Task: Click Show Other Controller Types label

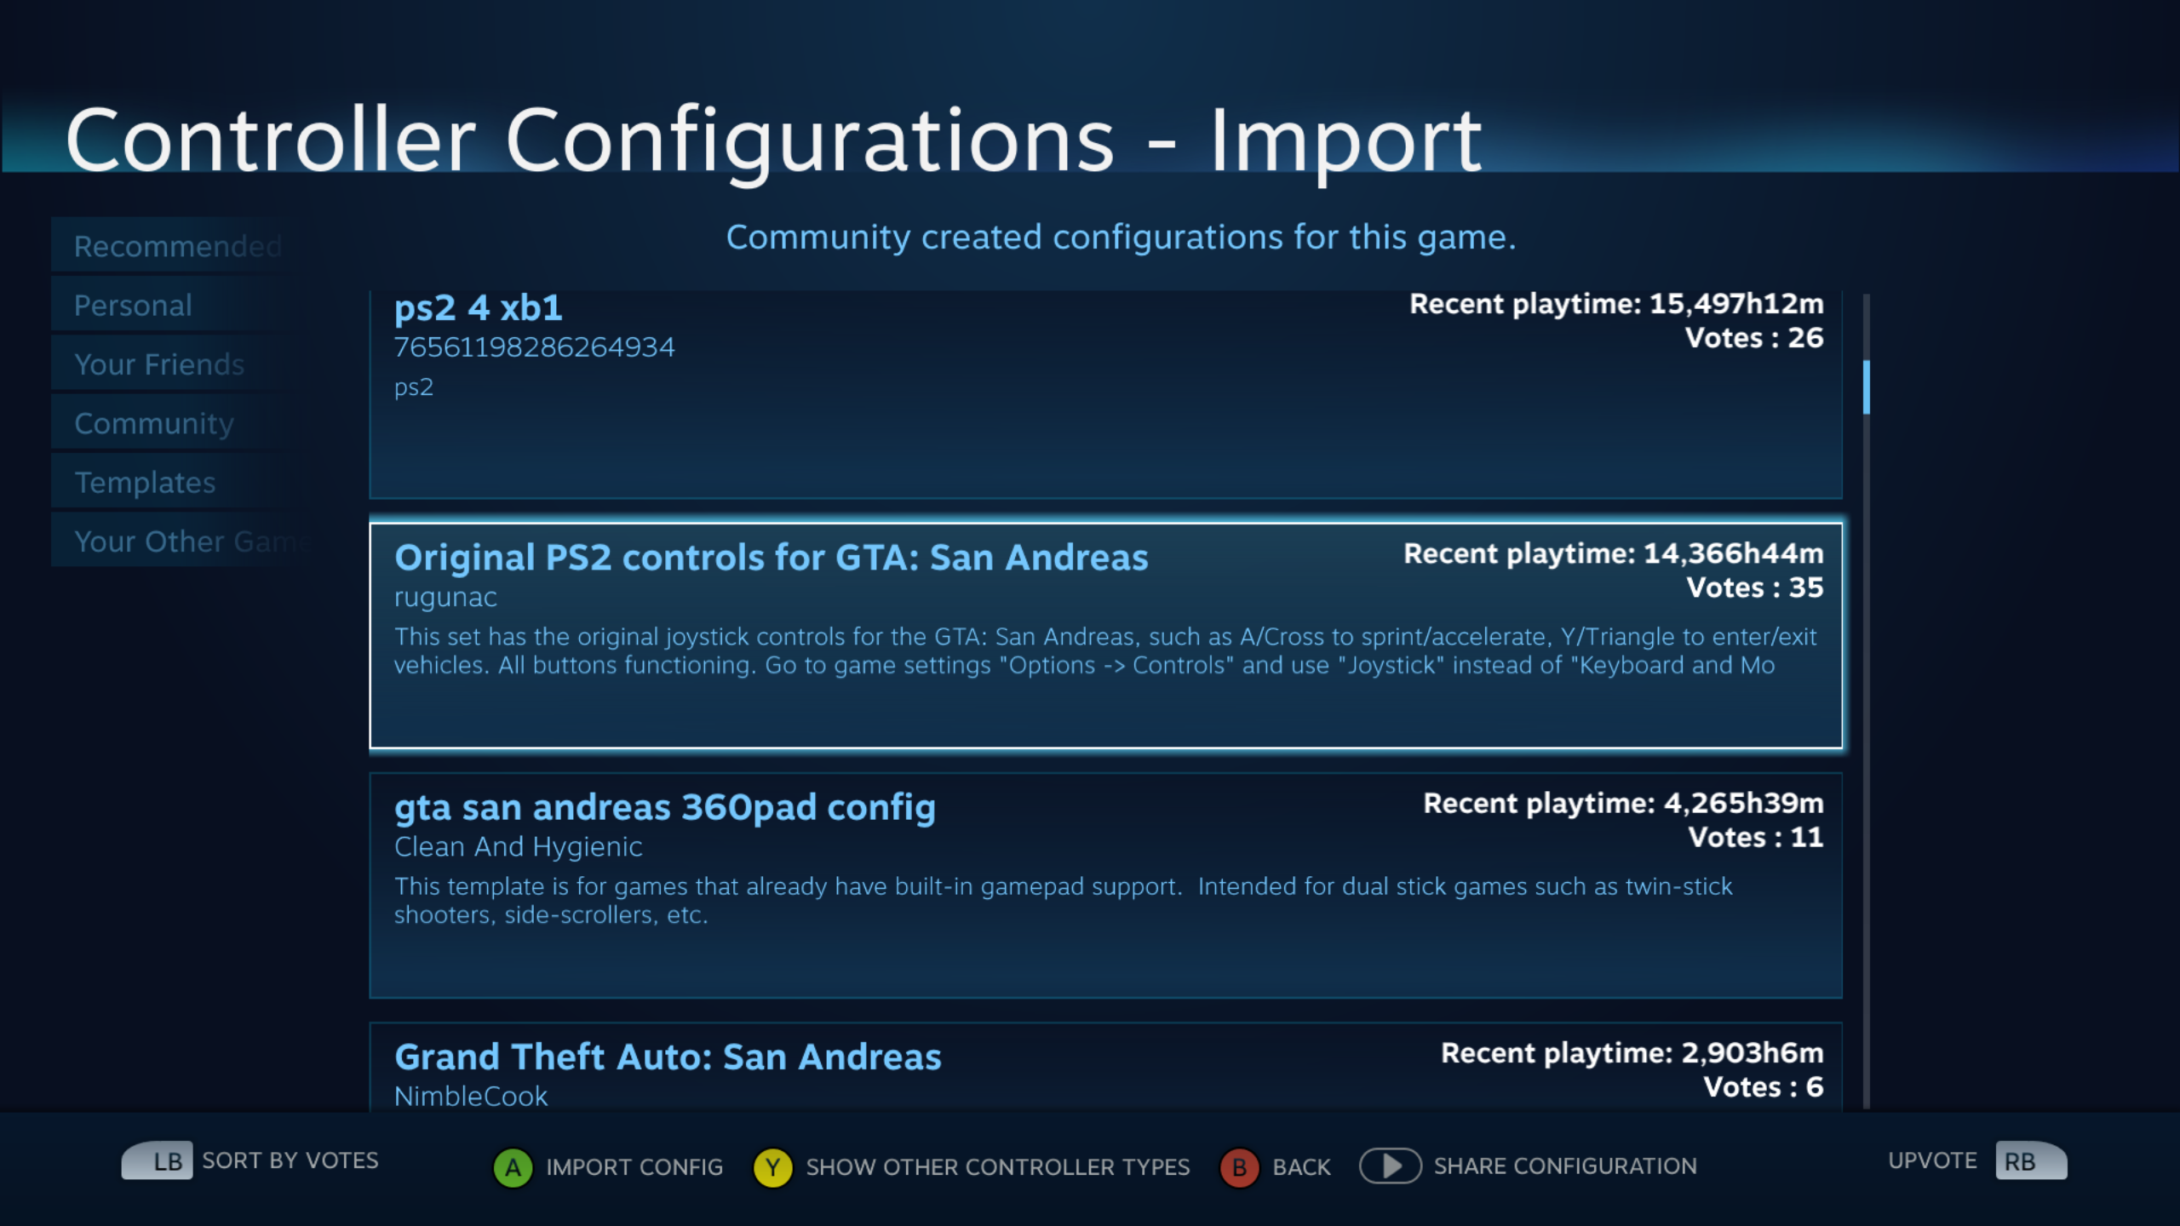Action: click(997, 1166)
